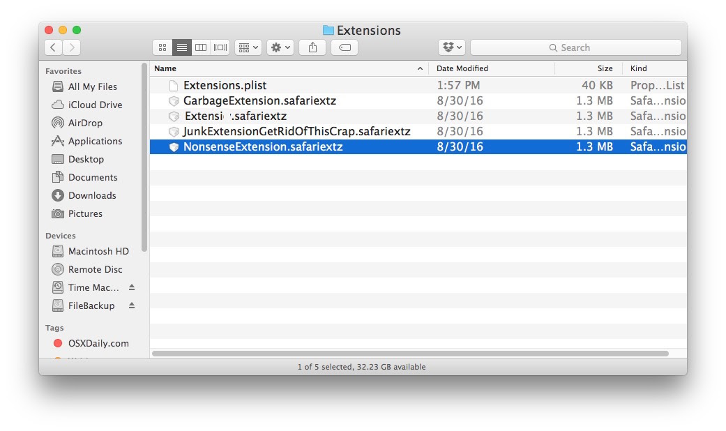Eject the Time Machine volume
Viewport: 726px width, 431px height.
click(132, 287)
